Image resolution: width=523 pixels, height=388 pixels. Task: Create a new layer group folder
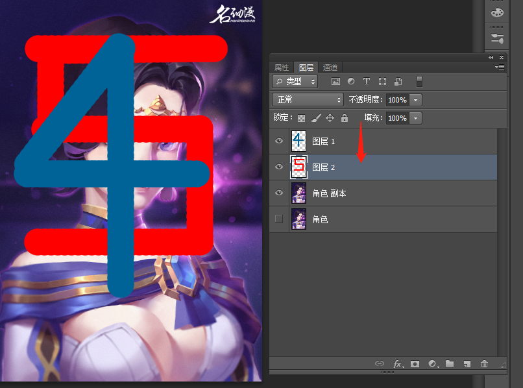click(x=450, y=364)
